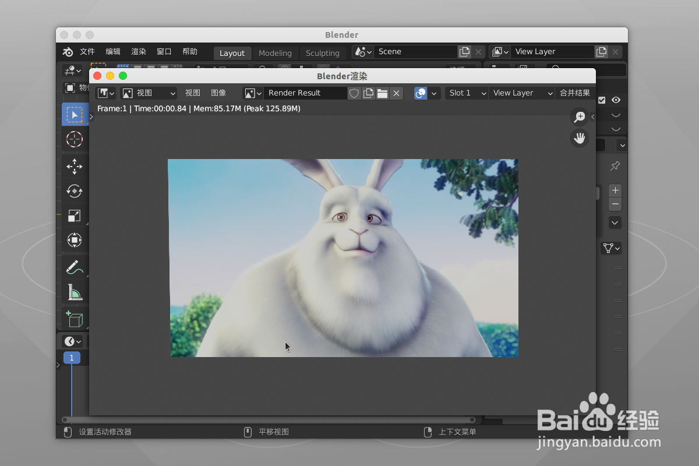This screenshot has height=466, width=699.
Task: Select the Measure ruler tool
Action: coord(75,292)
